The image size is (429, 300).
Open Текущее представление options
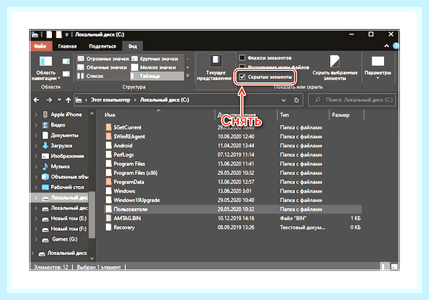coord(214,68)
